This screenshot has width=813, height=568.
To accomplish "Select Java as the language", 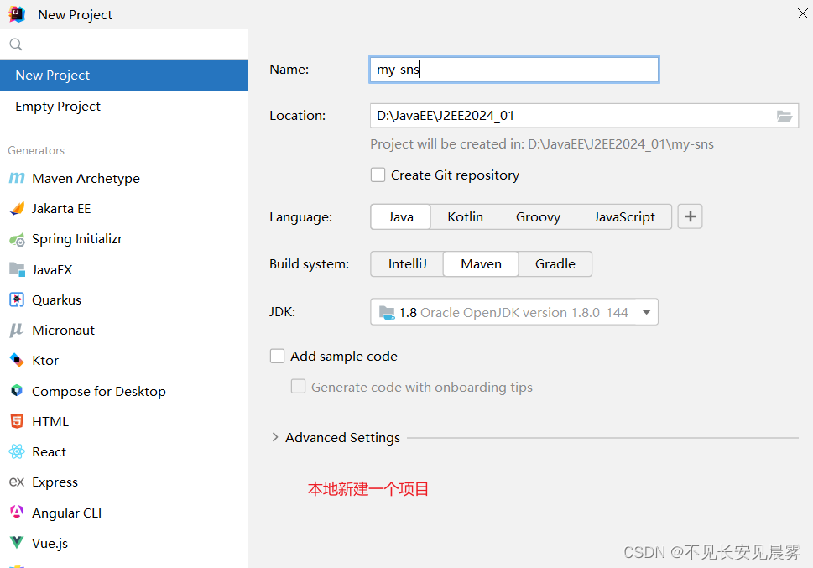I will click(400, 216).
